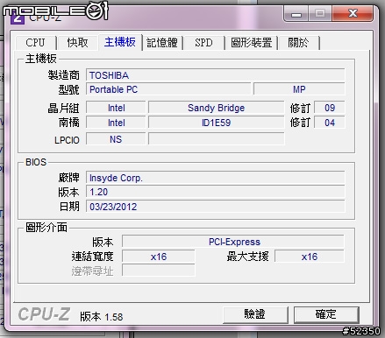
Task: Open the 圖形裝置 graphics tab
Action: click(252, 43)
